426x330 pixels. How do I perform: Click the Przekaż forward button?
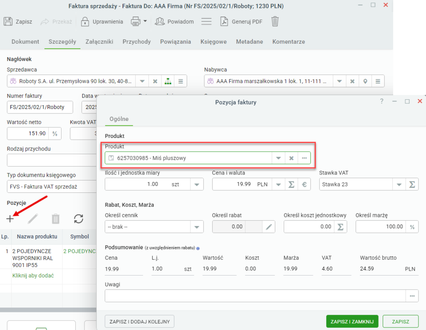56,22
